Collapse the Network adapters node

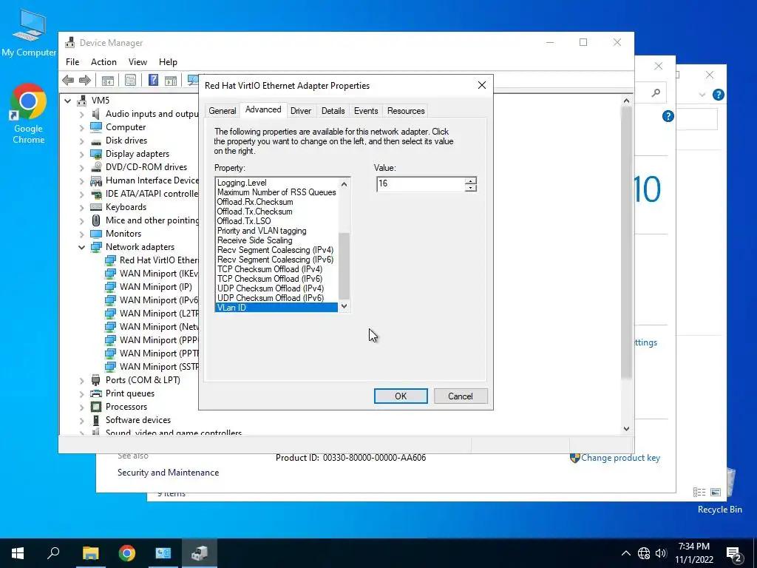pos(81,247)
